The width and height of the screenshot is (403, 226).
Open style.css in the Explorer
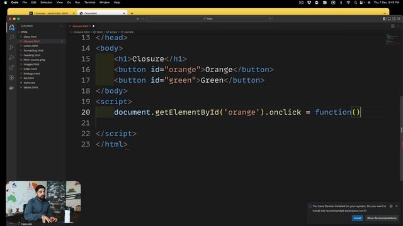click(x=29, y=83)
